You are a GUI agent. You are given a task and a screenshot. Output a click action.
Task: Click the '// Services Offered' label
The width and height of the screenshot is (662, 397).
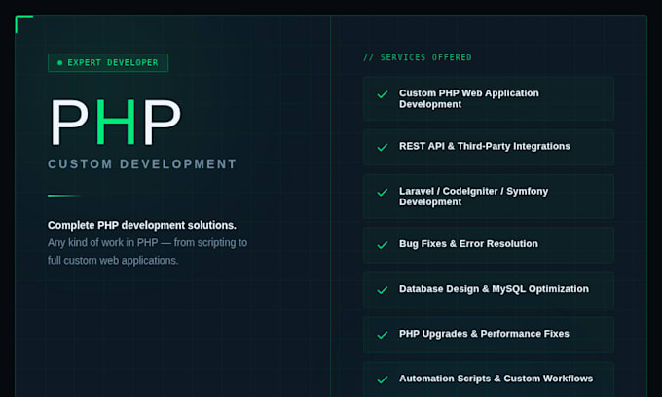pyautogui.click(x=418, y=57)
